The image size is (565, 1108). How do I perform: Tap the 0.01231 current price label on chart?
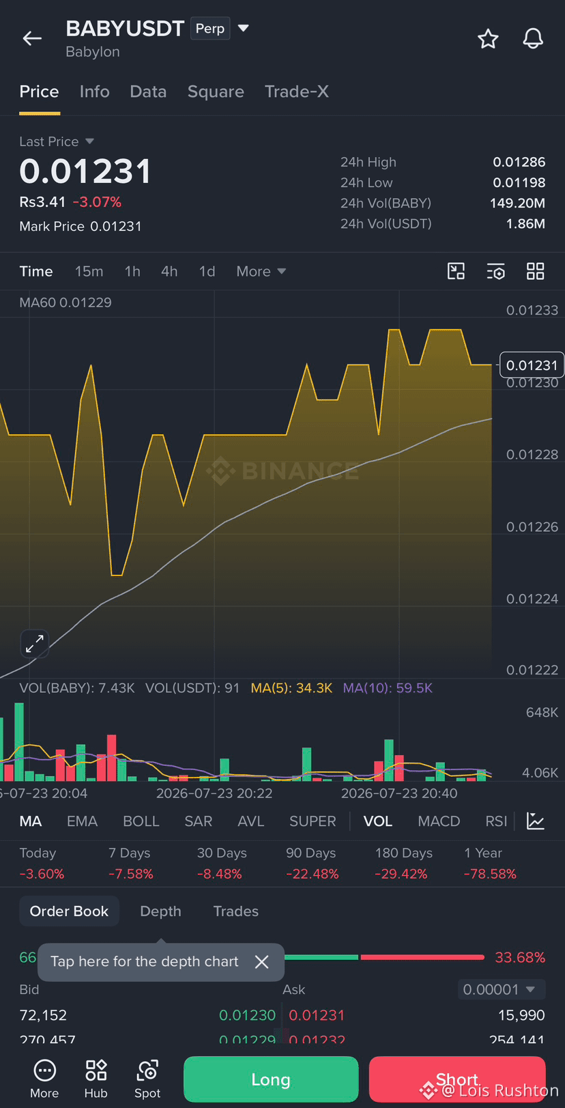coord(532,365)
